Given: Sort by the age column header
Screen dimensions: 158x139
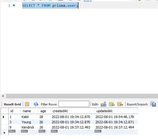Looking at the screenshot, I should [x=44, y=111].
